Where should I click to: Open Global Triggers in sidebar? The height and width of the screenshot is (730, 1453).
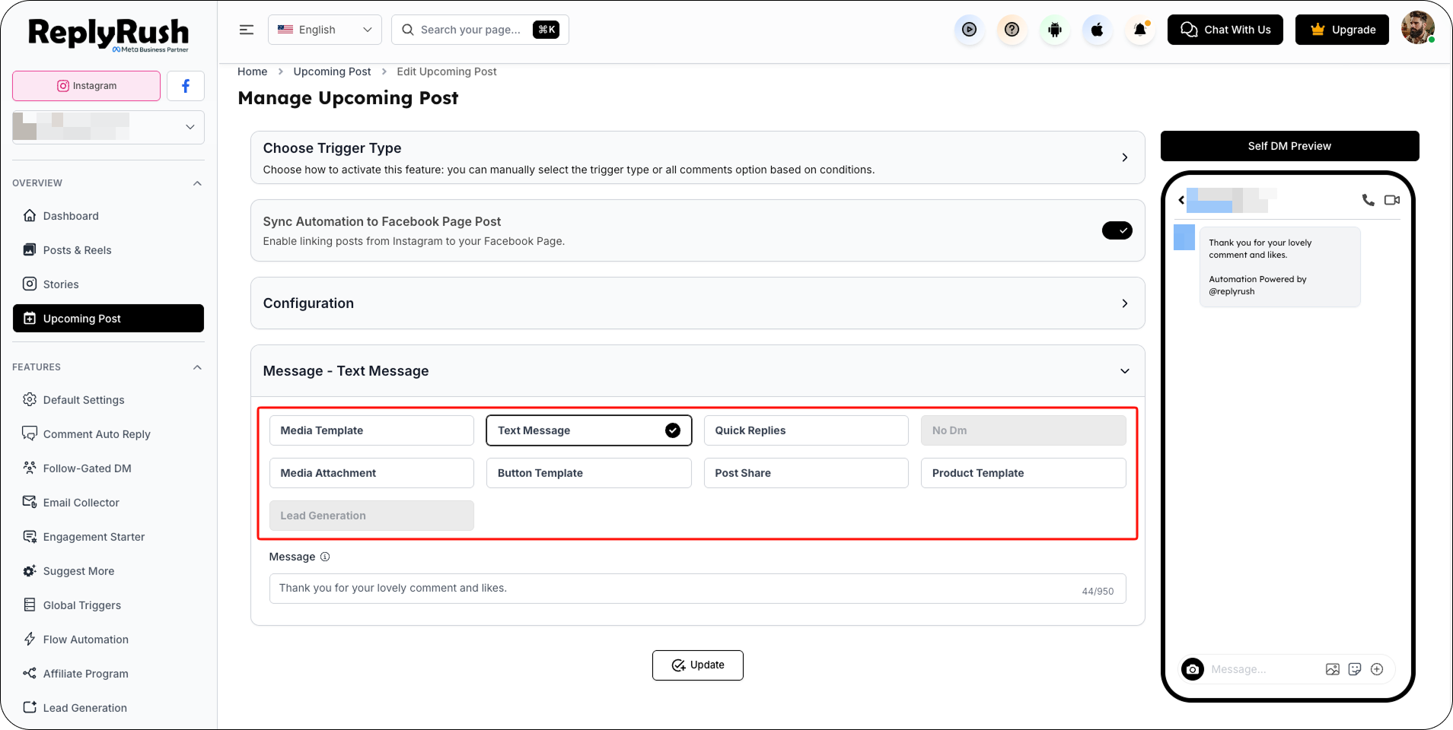[108, 605]
